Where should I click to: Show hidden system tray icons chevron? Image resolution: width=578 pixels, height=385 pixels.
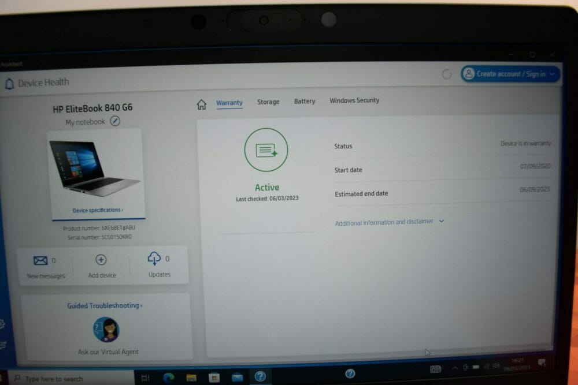(x=455, y=368)
